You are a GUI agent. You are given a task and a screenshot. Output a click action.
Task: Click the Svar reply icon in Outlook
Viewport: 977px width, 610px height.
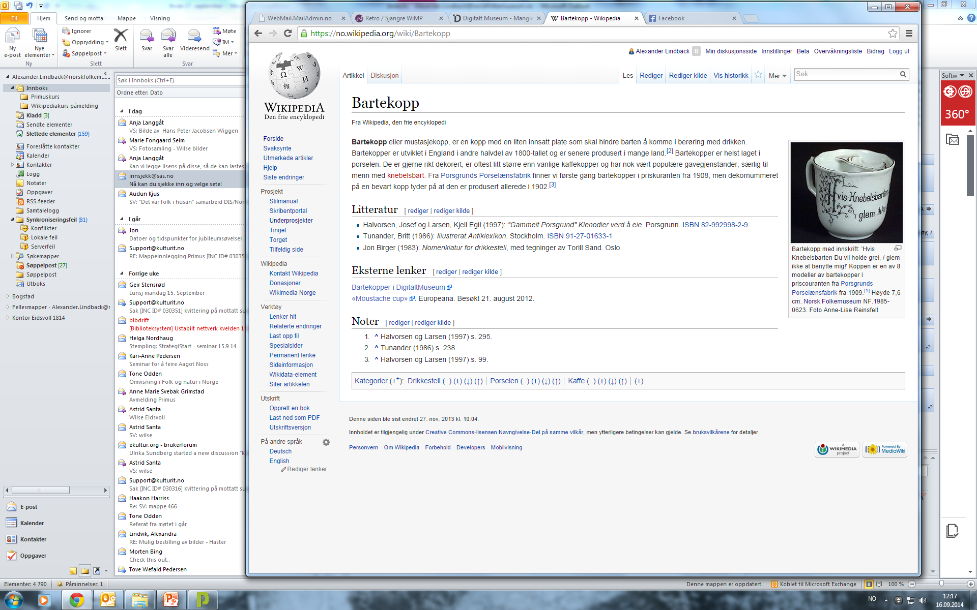click(147, 40)
